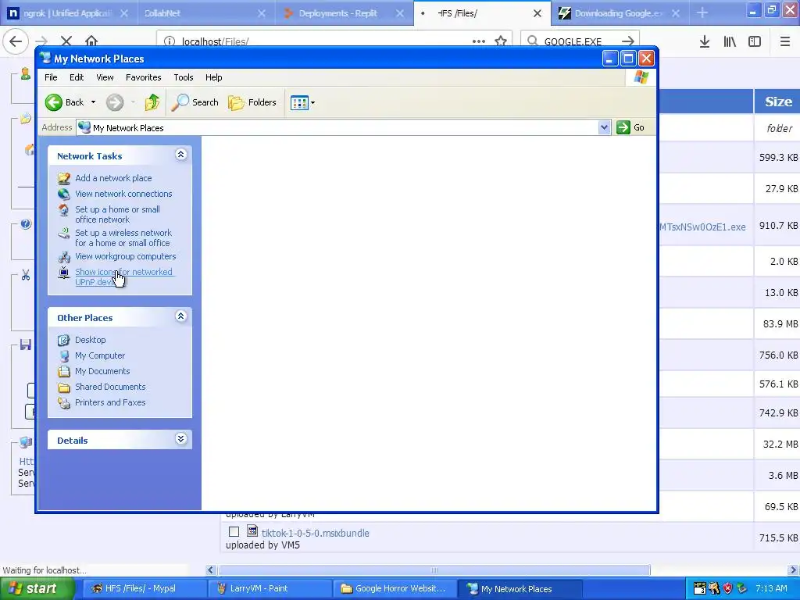Open the browser hamburger menu
The height and width of the screenshot is (600, 800).
[785, 41]
